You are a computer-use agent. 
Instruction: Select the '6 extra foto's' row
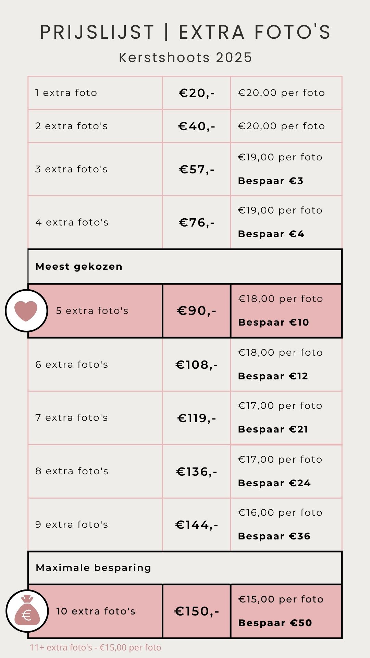pos(72,365)
